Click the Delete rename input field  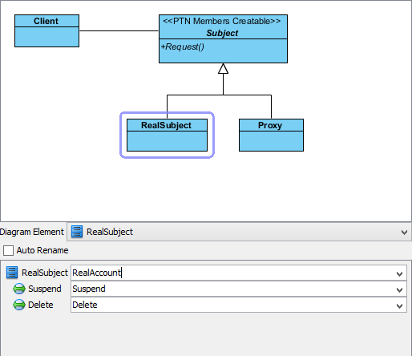[x=239, y=305]
